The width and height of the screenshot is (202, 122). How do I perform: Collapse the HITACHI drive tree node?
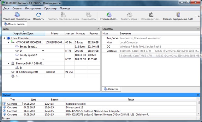point(9,42)
